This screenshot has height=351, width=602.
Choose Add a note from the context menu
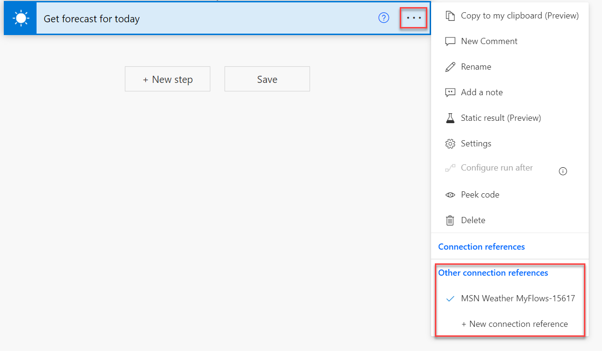tap(481, 92)
